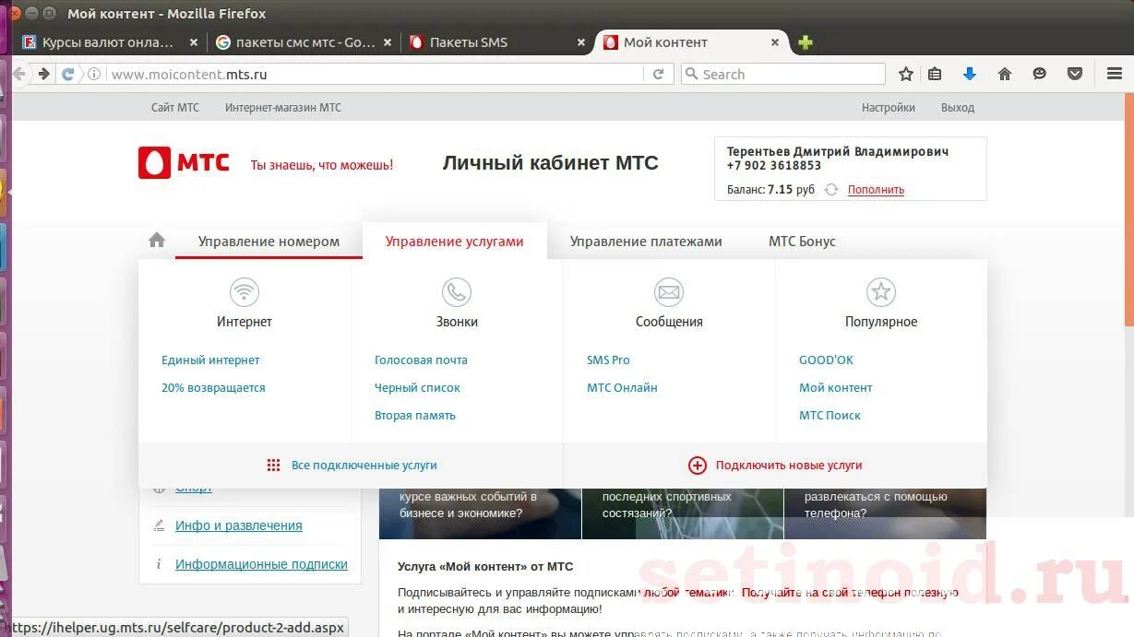This screenshot has height=637, width=1134.
Task: Click the Звонки phone icon
Action: 457,292
